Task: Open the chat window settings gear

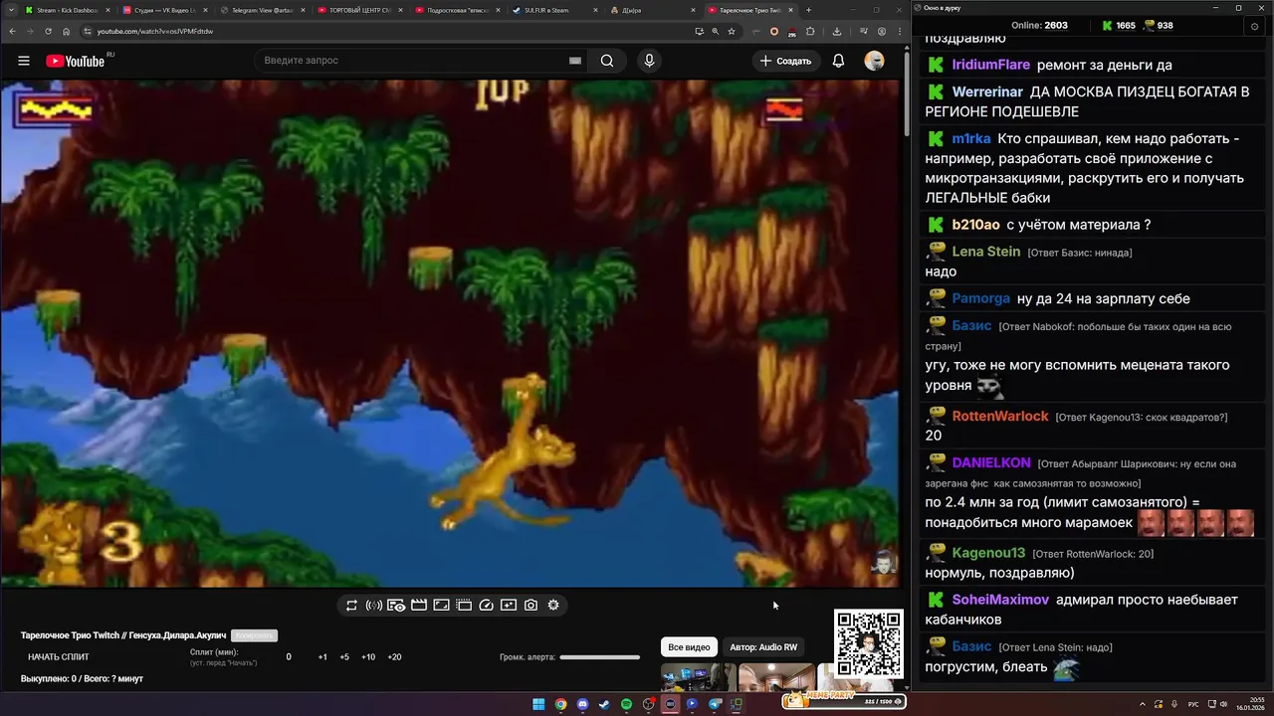Action: pos(1254,26)
